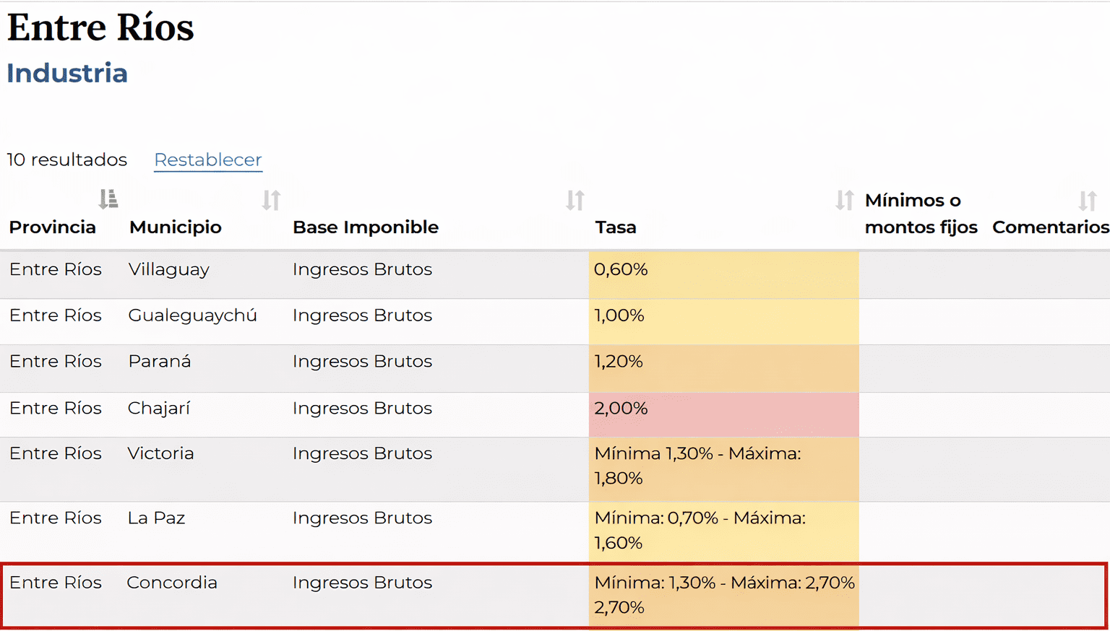Click the Provincia column sort icon
The height and width of the screenshot is (631, 1110).
[x=108, y=199]
